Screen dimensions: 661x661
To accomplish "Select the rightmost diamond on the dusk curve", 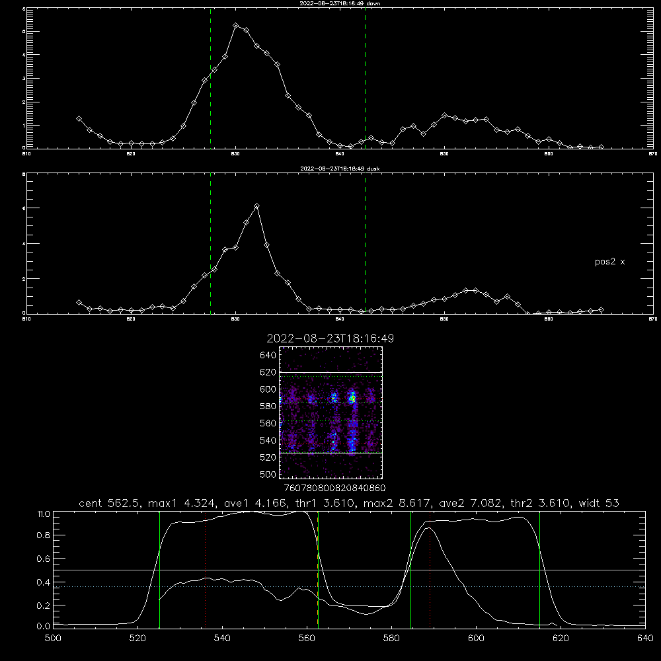I will pyautogui.click(x=601, y=310).
